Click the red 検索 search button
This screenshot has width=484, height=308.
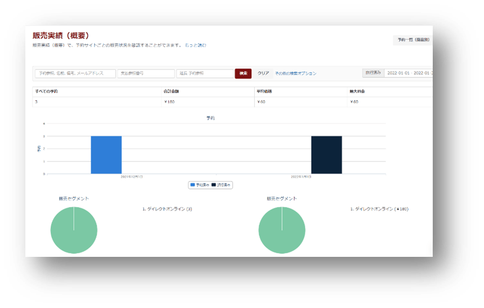tap(243, 73)
